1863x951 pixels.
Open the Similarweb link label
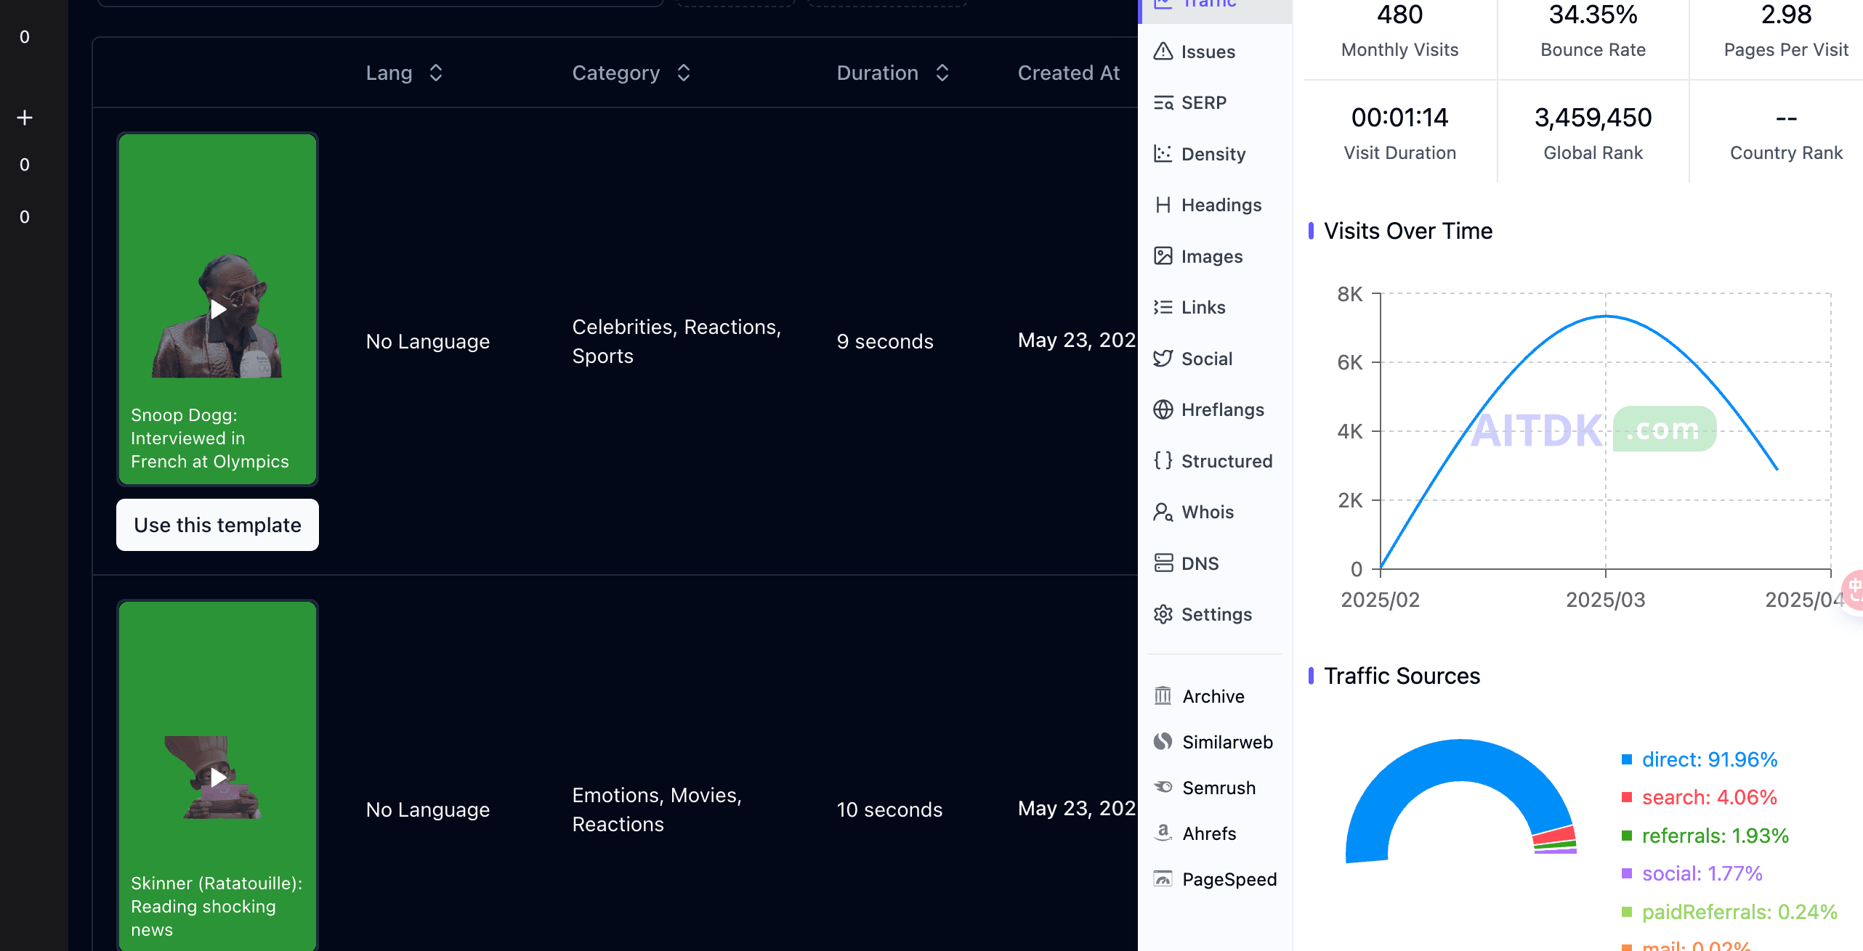pos(1228,742)
